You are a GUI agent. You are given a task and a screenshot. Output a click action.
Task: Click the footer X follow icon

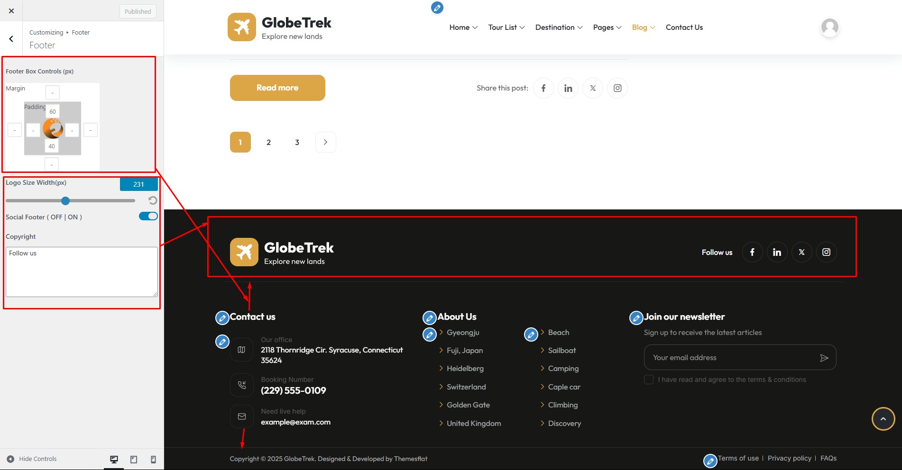(x=801, y=252)
